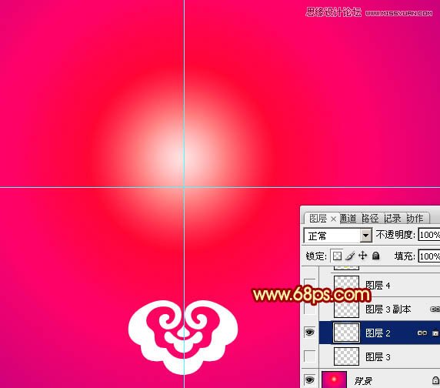Viewport: 440px width, 388px height.
Task: Click lock icon on 图层 2 row
Action: coord(435,333)
